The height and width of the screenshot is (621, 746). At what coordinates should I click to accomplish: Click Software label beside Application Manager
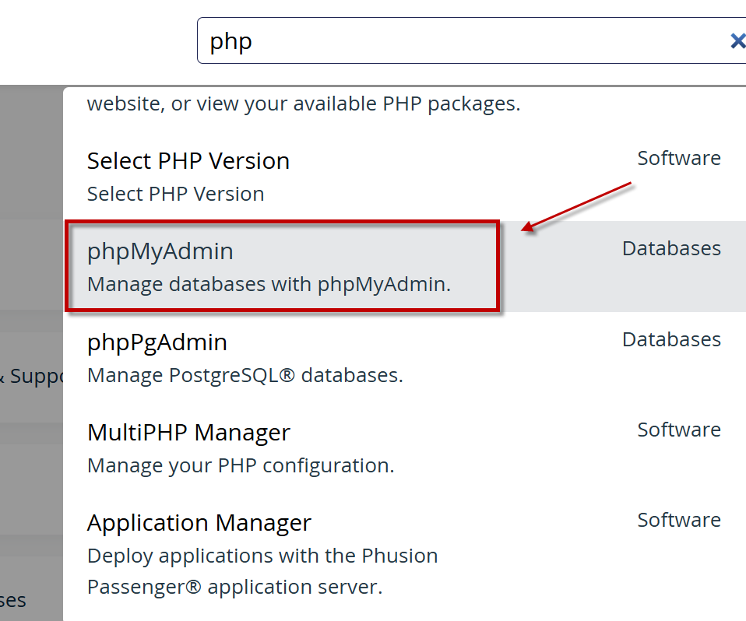(678, 521)
